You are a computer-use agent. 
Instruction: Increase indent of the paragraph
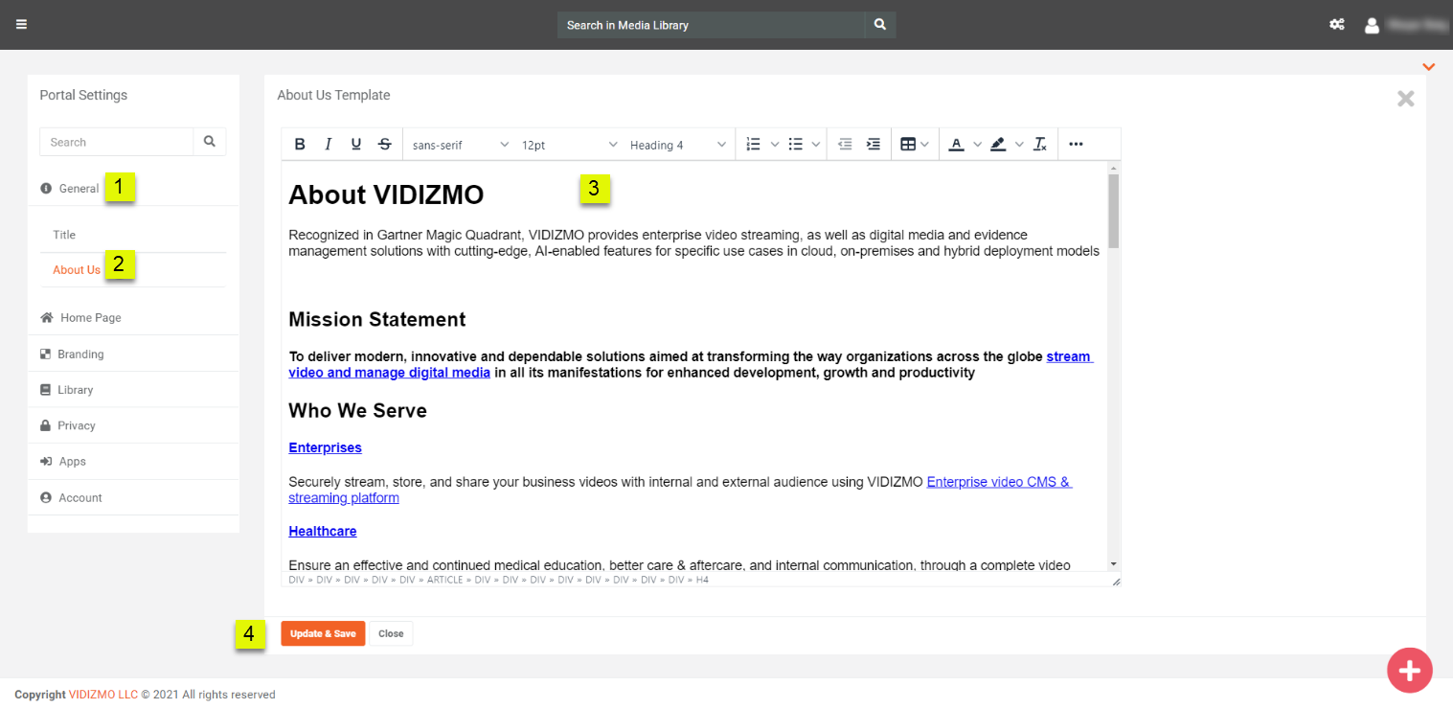[873, 145]
